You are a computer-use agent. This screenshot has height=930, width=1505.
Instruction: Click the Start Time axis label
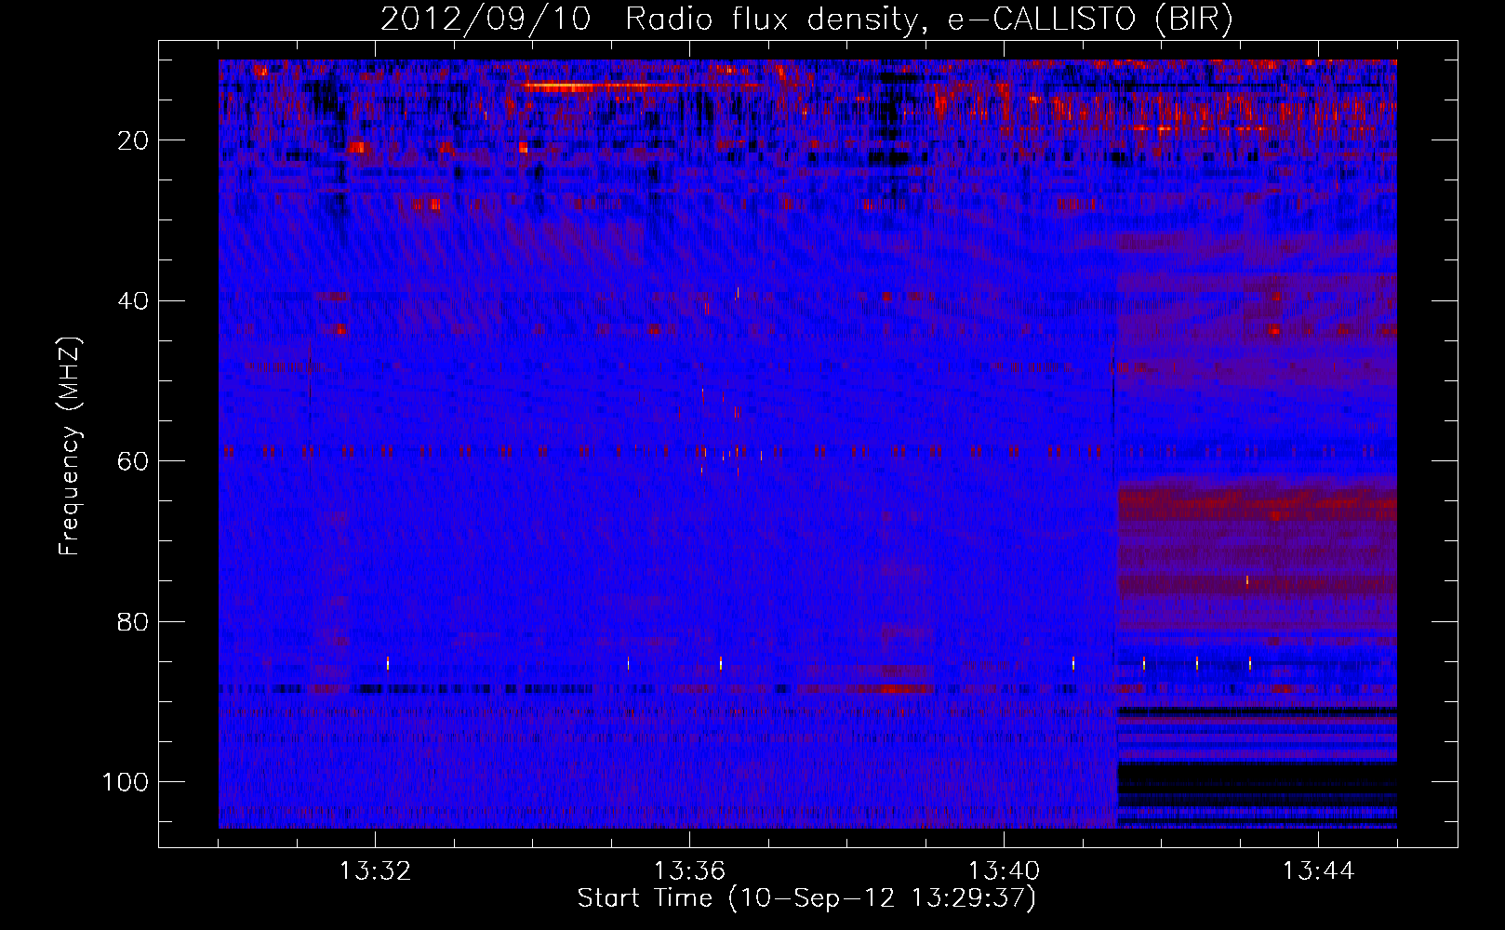click(806, 898)
